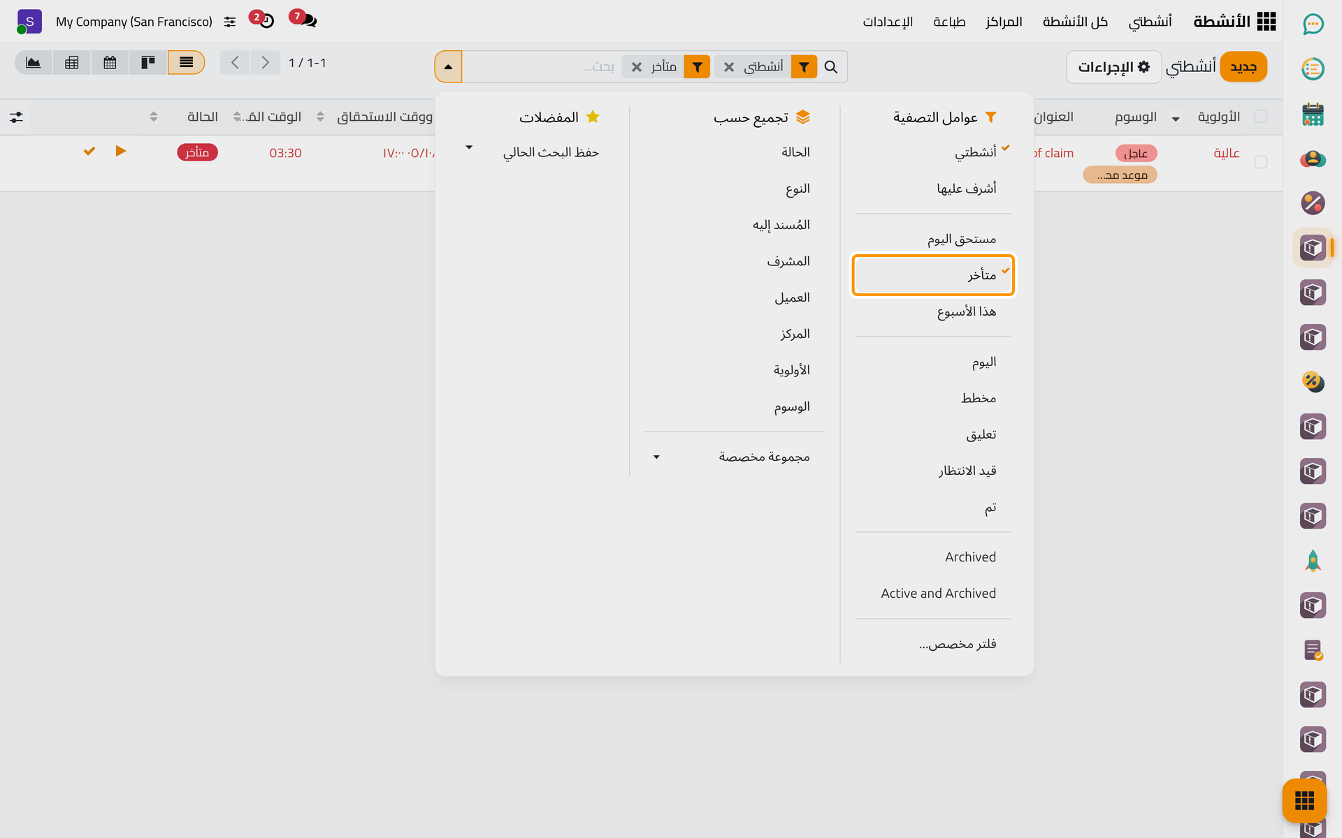This screenshot has width=1342, height=838.
Task: Switch to calendar view
Action: tap(110, 63)
